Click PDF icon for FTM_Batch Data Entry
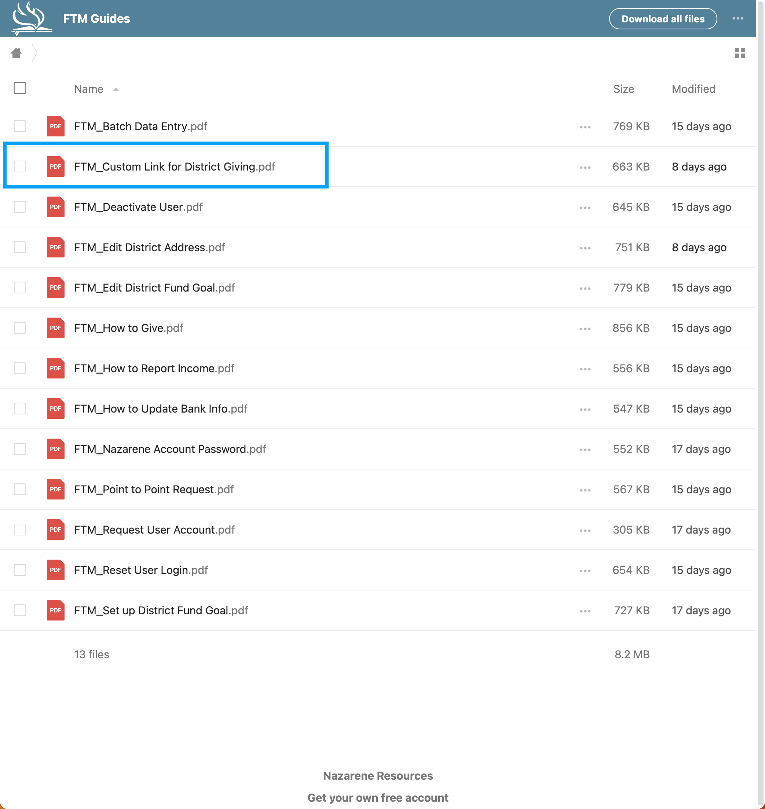This screenshot has height=809, width=765. tap(55, 127)
